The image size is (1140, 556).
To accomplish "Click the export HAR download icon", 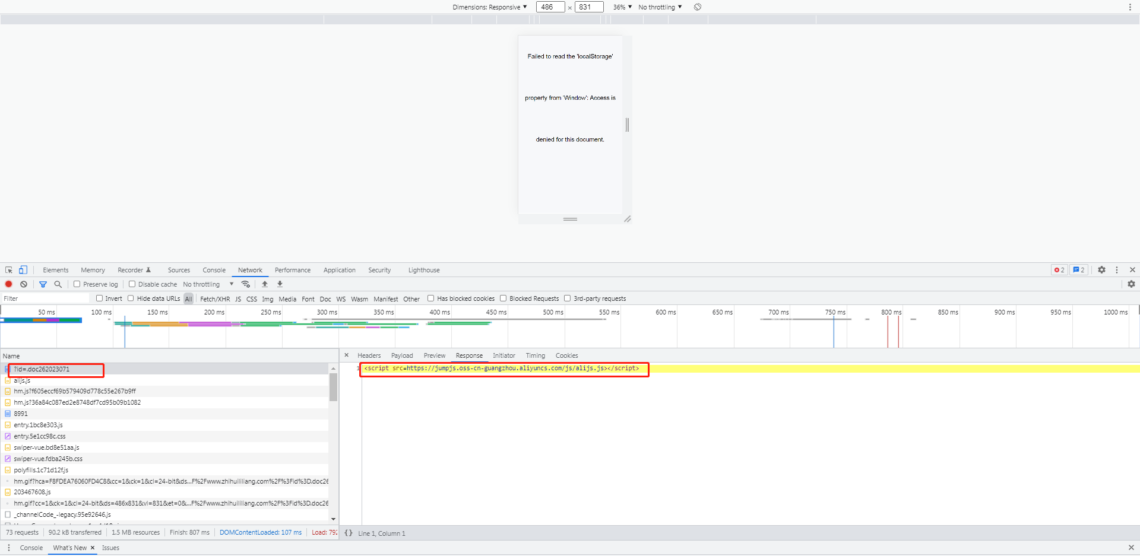I will point(280,284).
